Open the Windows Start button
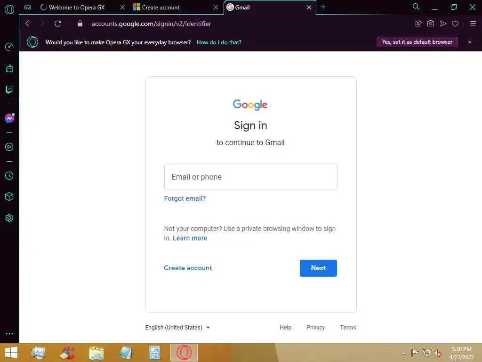 click(x=11, y=353)
